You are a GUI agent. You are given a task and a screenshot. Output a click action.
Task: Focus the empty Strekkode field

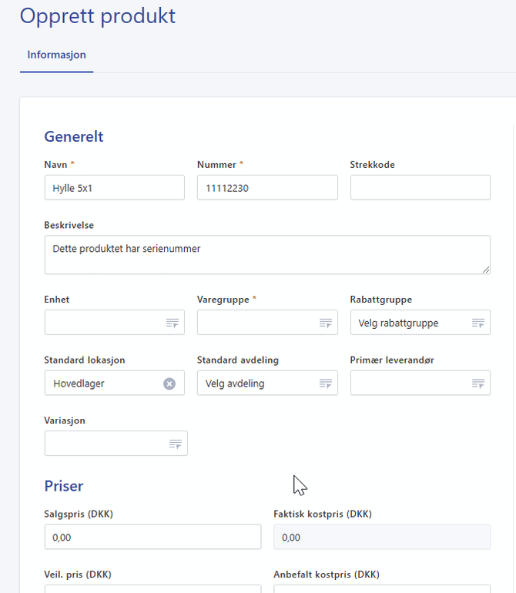421,188
